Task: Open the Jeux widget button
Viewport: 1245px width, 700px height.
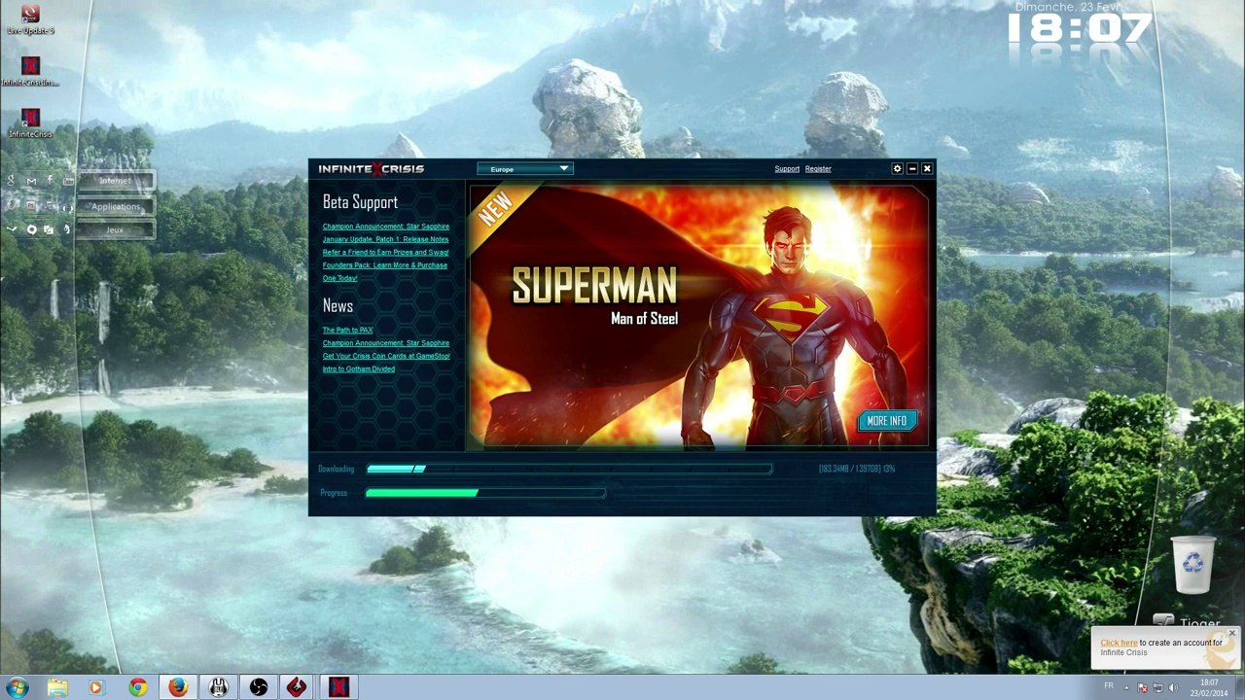Action: [x=115, y=230]
